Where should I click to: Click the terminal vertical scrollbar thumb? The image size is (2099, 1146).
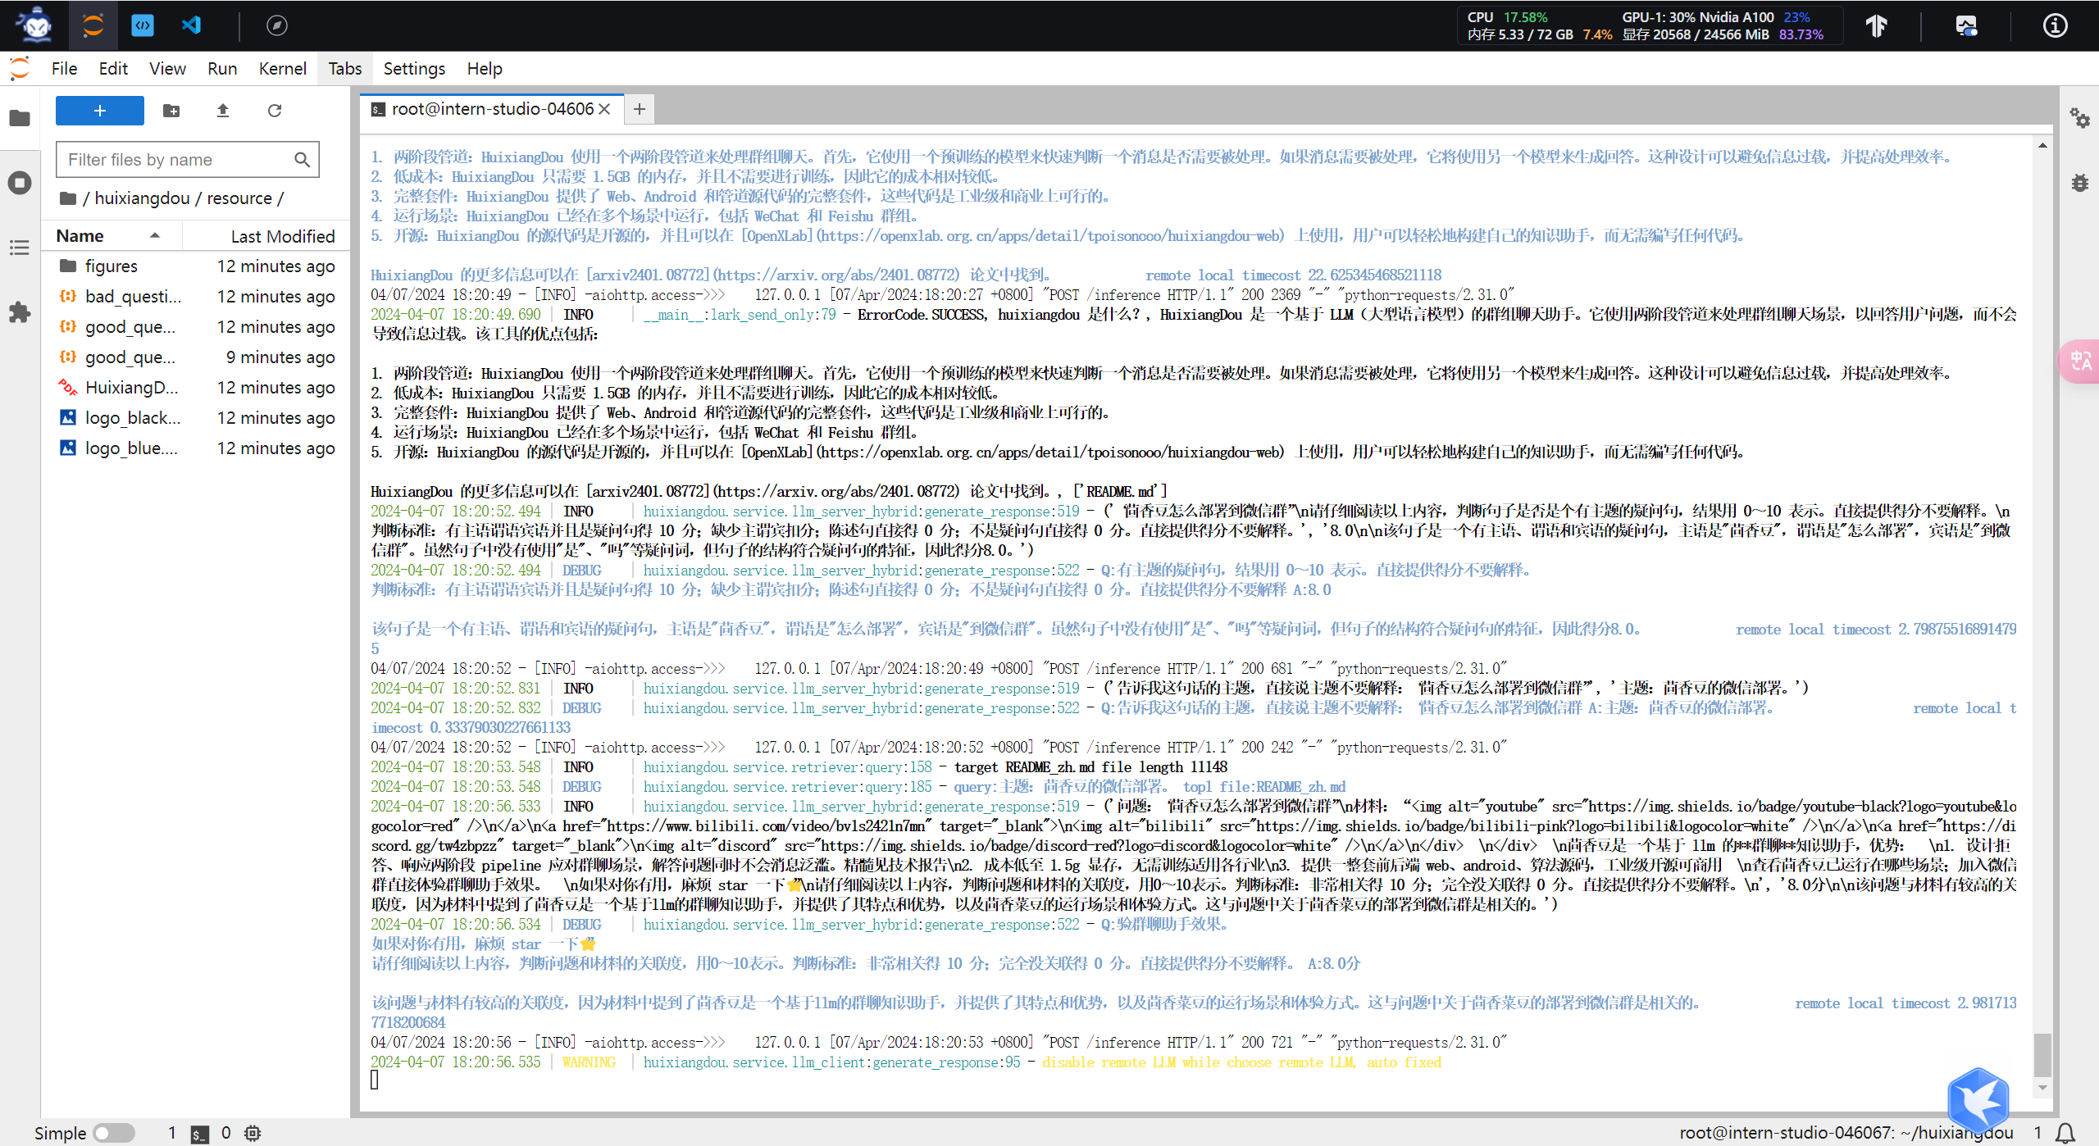tap(2042, 1054)
